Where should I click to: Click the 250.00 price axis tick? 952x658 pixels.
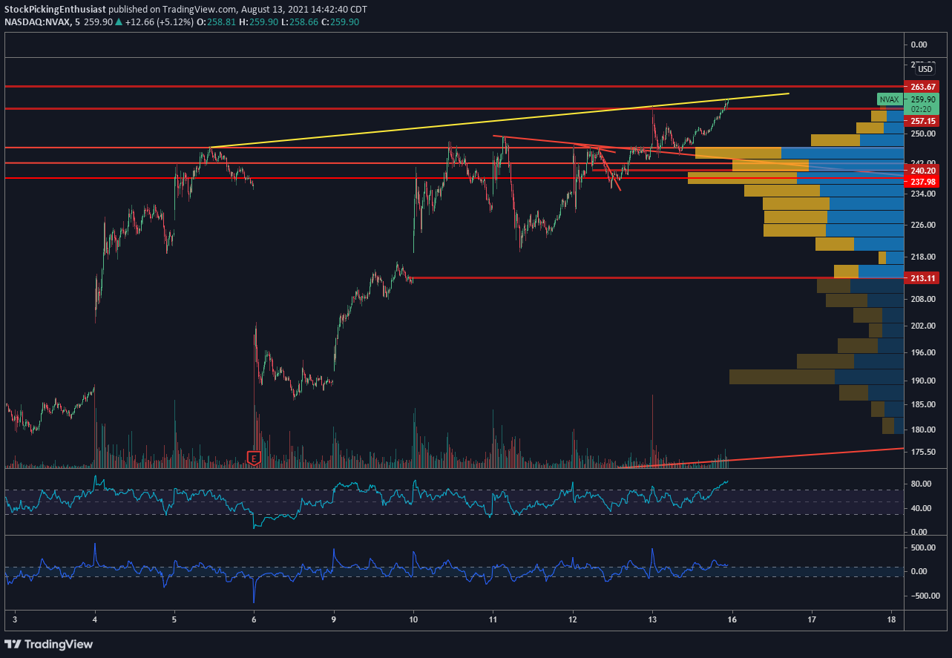tap(922, 134)
